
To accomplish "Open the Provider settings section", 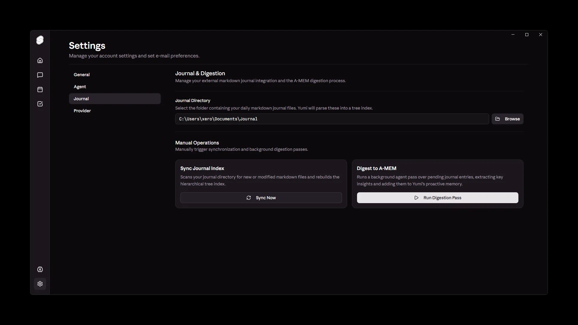I will tap(82, 111).
